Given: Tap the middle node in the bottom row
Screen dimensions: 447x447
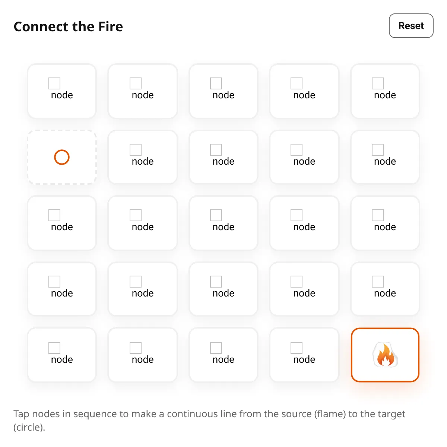Looking at the screenshot, I should pos(223,355).
